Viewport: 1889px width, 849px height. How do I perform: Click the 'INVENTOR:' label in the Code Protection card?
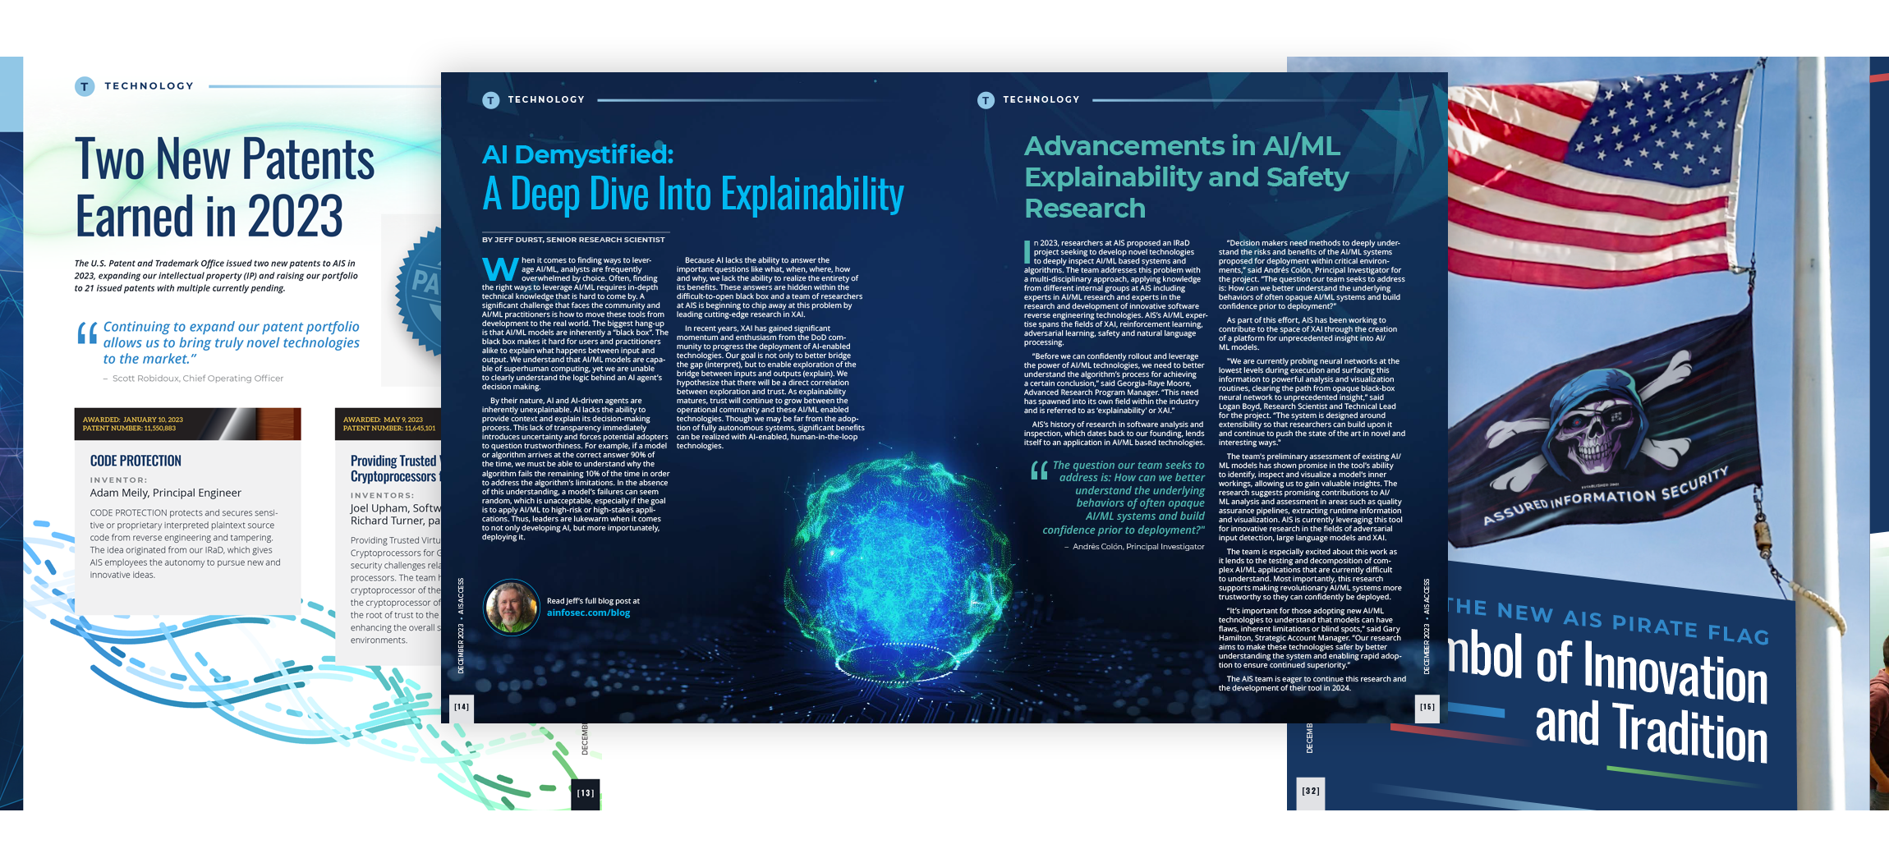pyautogui.click(x=118, y=480)
